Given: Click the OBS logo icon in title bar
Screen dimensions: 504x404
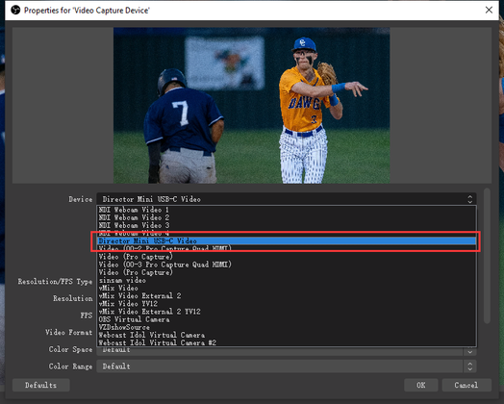Looking at the screenshot, I should click(15, 10).
